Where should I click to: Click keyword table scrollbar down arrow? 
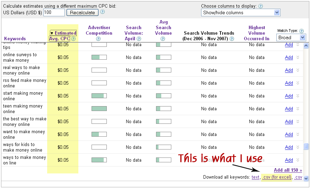point(306,178)
